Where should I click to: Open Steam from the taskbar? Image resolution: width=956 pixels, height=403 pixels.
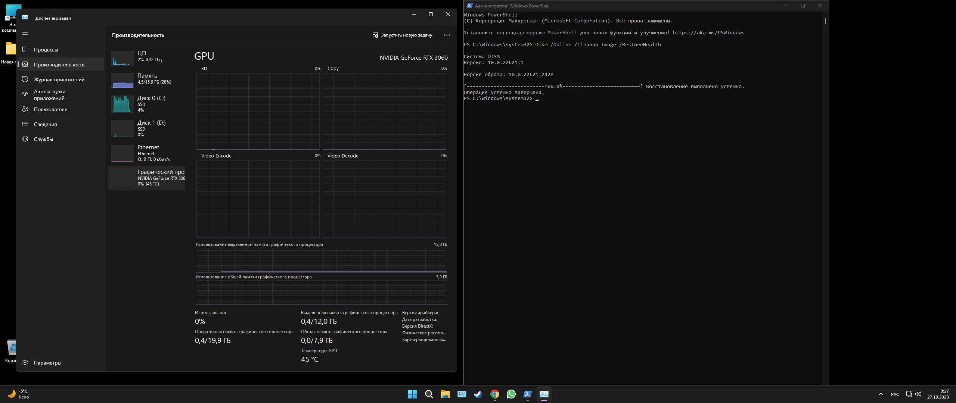[478, 394]
